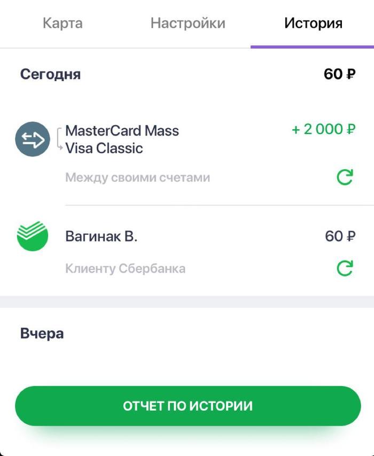Repeat the +2 000 ₽ transfer
Viewport: 374px width, 456px height.
pos(345,177)
